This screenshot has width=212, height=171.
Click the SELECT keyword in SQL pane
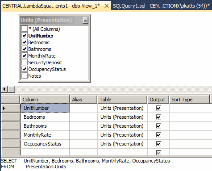tap(9, 161)
